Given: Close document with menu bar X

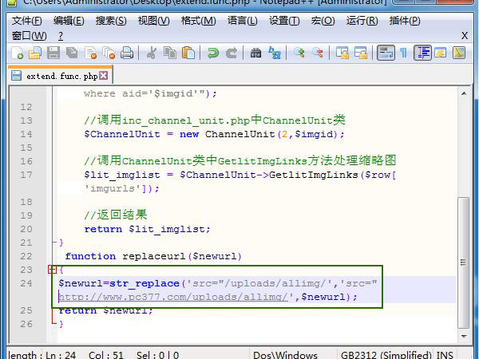Looking at the screenshot, I should (465, 36).
